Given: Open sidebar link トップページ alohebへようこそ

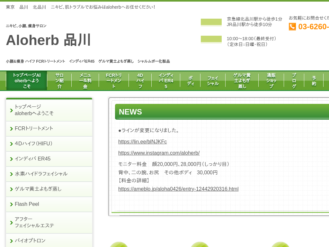Looking at the screenshot, I should click(x=49, y=110).
